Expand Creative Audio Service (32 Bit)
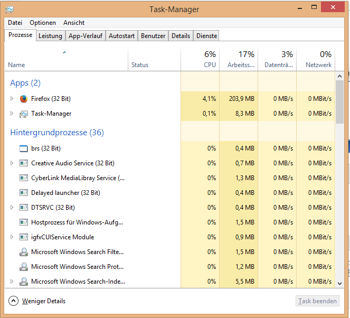 pos(12,163)
